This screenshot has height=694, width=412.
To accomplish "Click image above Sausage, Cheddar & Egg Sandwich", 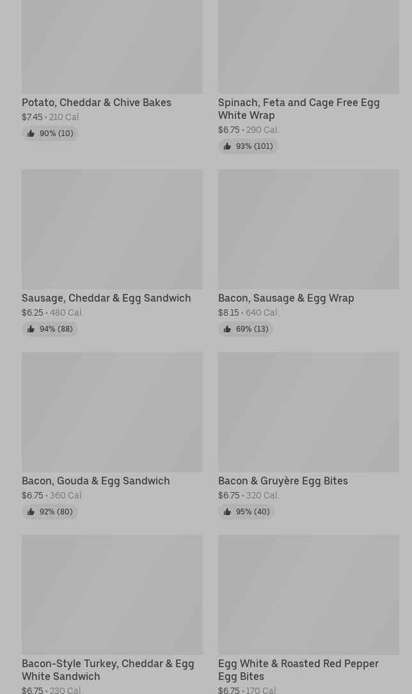I will pos(112,229).
